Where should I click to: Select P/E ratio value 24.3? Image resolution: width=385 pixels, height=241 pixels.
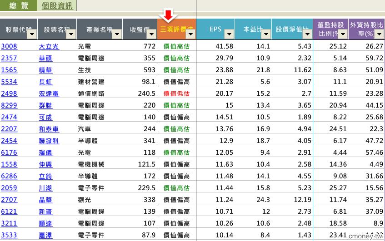[263, 200]
